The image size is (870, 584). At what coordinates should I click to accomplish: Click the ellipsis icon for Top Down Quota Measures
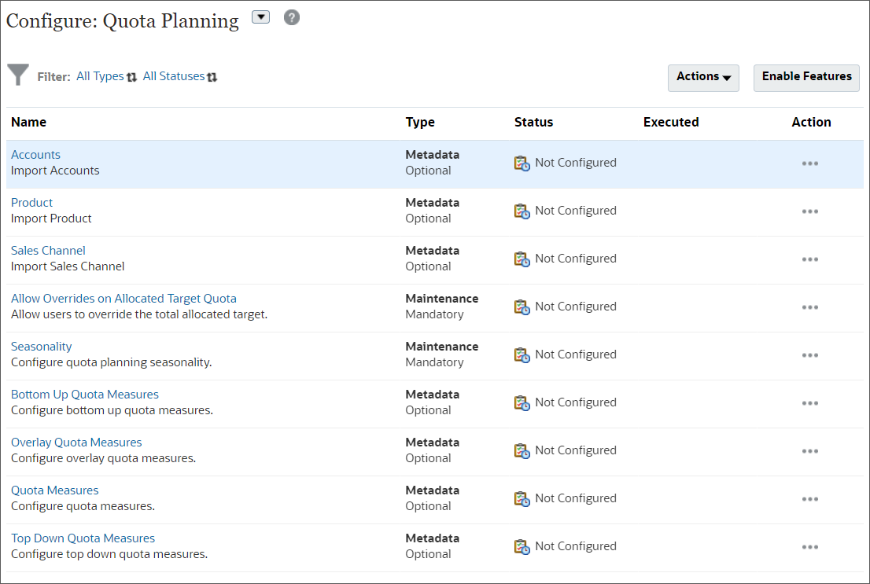pyautogui.click(x=810, y=547)
